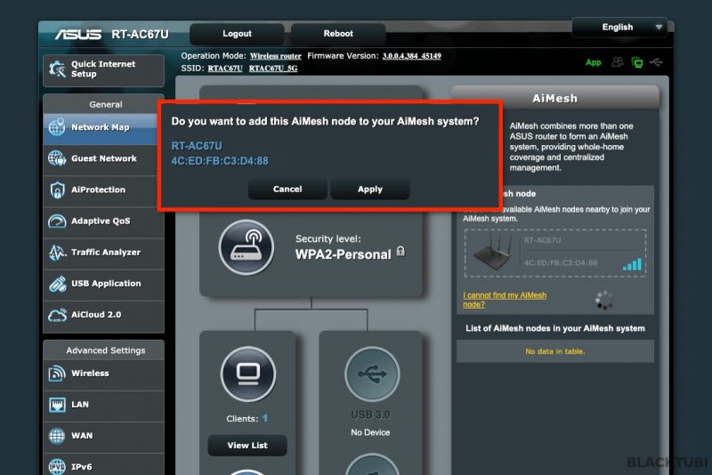Open the LAN advanced settings item
The image size is (712, 475).
(103, 405)
